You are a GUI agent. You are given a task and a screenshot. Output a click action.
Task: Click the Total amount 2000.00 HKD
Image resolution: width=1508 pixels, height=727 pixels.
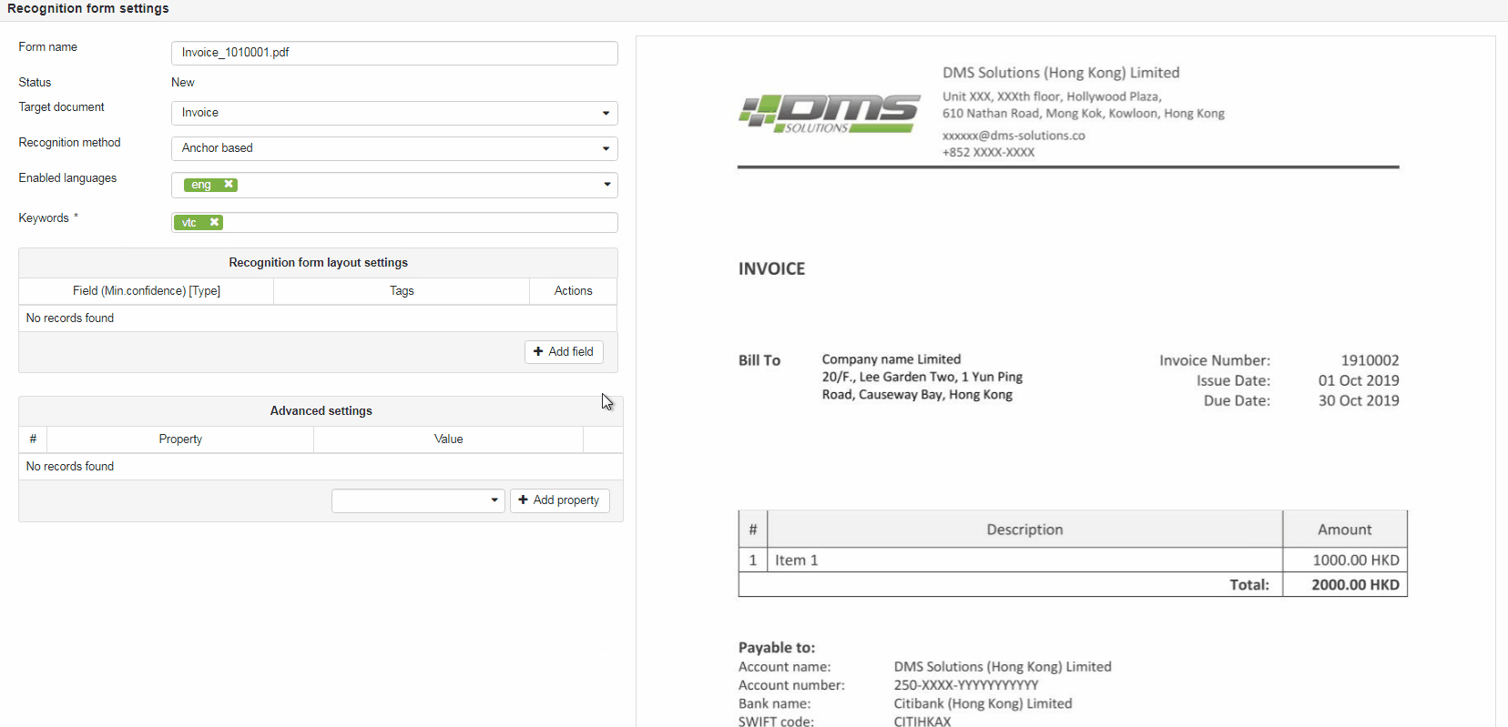tap(1354, 585)
